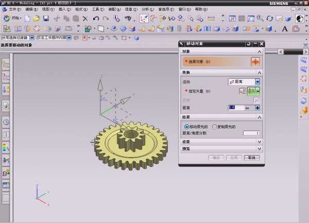
Task: Select the 移动原先的 radio button
Action: 186,126
